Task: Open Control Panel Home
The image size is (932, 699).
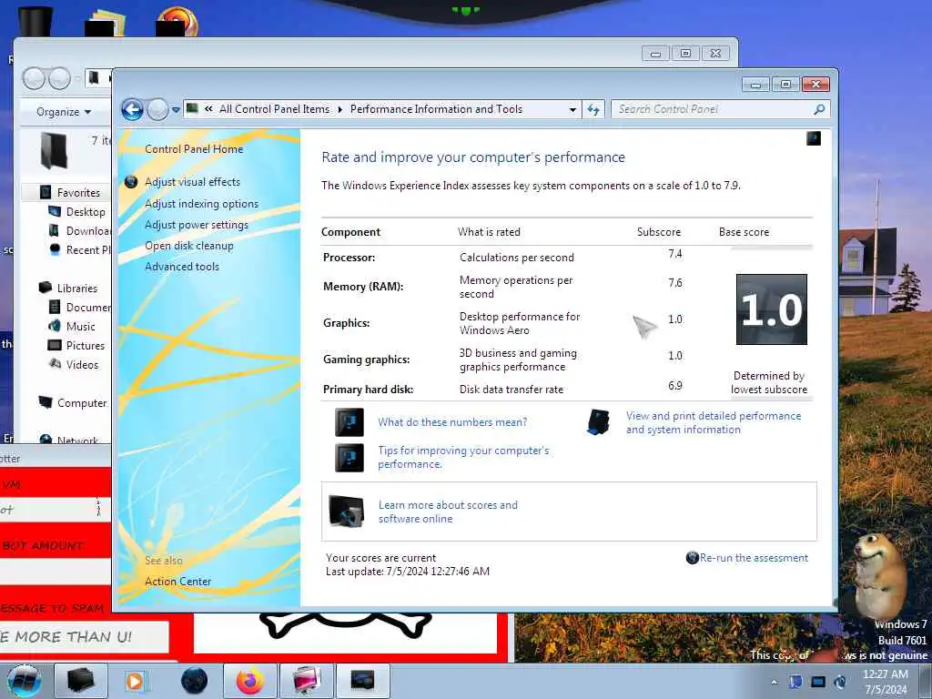Action: pos(194,149)
